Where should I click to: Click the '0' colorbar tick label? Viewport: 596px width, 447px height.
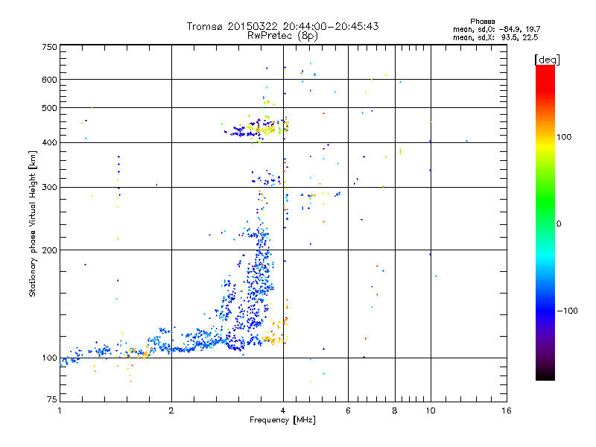coord(559,224)
